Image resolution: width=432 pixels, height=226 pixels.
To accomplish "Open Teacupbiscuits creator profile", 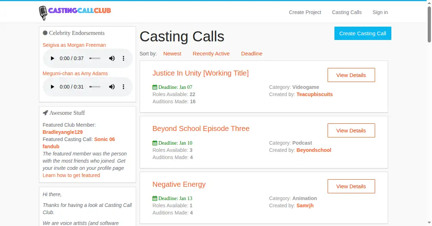I will coord(315,94).
